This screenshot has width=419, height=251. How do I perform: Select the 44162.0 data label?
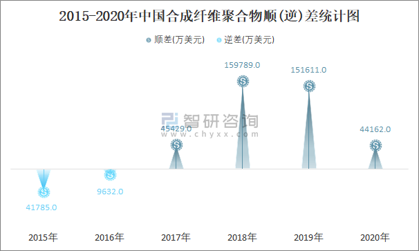click(375, 129)
